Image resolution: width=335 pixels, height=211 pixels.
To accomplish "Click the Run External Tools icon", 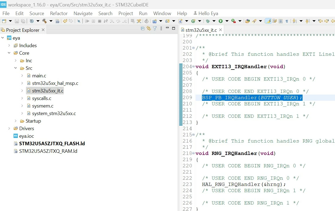I will pyautogui.click(x=234, y=21).
